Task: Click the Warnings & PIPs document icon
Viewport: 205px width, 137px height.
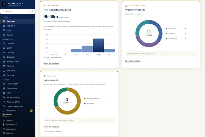Action: [x=4, y=102]
